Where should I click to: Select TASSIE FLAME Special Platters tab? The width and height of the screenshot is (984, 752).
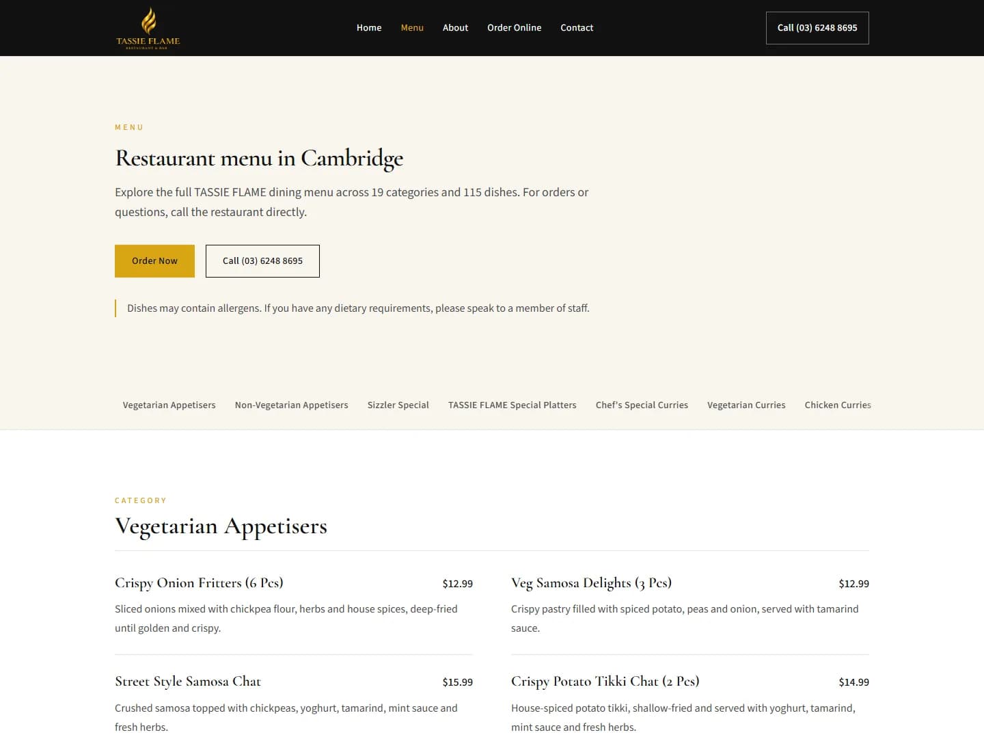pyautogui.click(x=512, y=405)
